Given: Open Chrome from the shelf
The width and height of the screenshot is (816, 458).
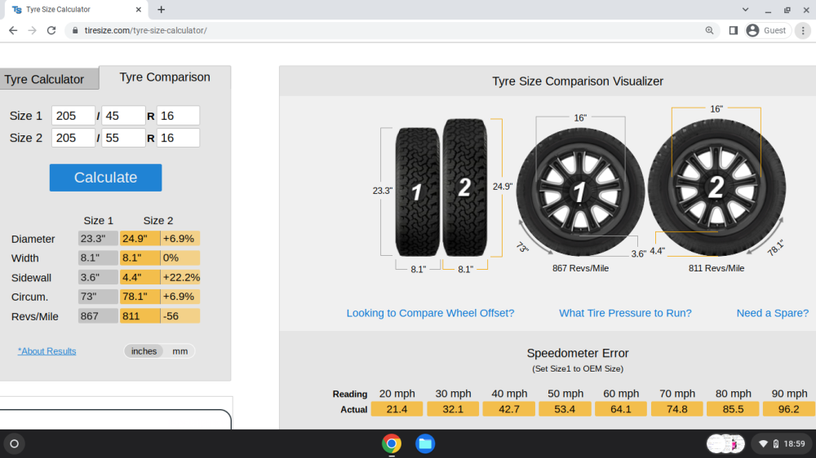Looking at the screenshot, I should click(392, 443).
